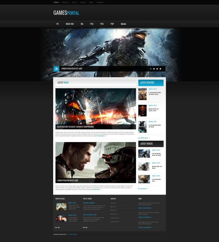Screen dimensions: 219x242
Task: Open the TERA game cover review thumbnail
Action: point(142,94)
